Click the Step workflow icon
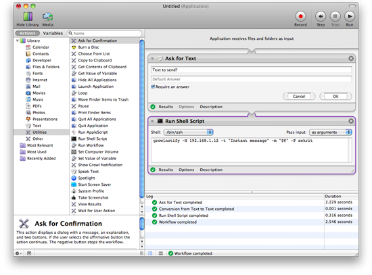The height and width of the screenshot is (275, 372). click(321, 17)
